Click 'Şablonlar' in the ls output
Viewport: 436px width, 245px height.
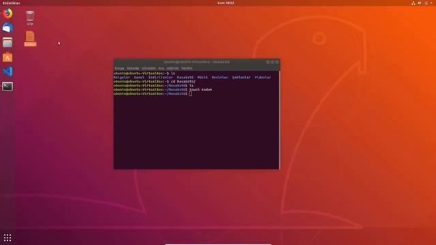click(241, 78)
